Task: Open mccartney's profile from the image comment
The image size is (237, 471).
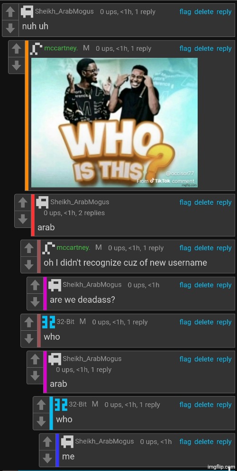Action: point(61,48)
